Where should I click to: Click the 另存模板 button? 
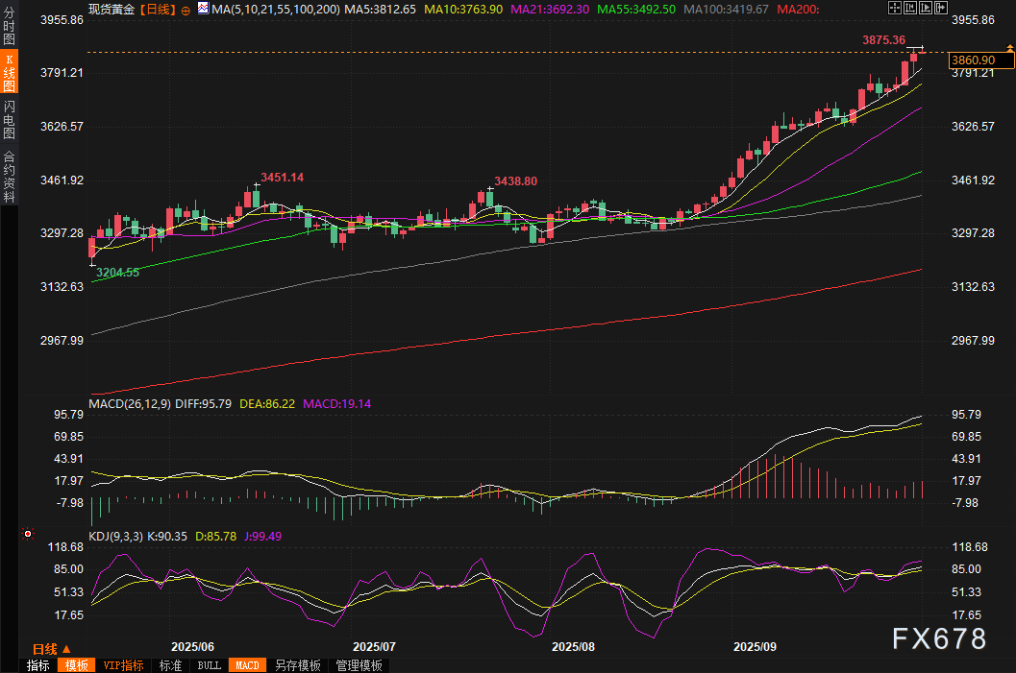click(298, 665)
